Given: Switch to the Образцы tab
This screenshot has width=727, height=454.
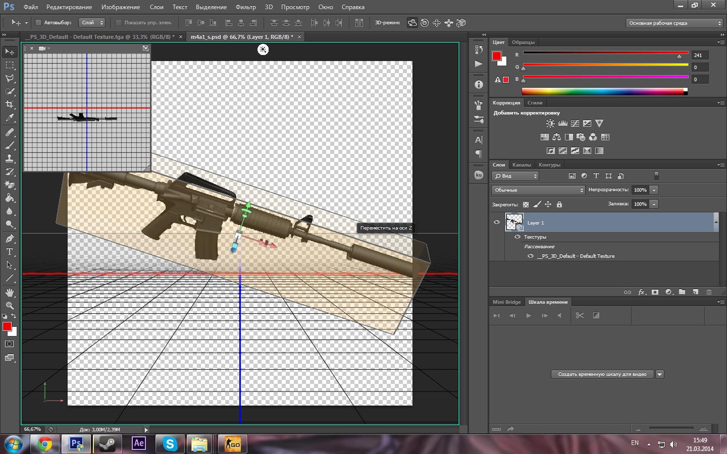Looking at the screenshot, I should pyautogui.click(x=523, y=42).
